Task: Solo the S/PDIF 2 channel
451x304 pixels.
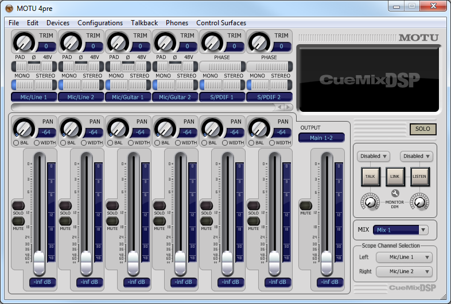Action: pos(254,206)
